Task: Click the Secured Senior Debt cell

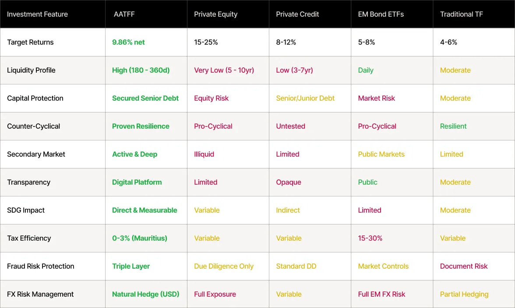Action: 145,98
